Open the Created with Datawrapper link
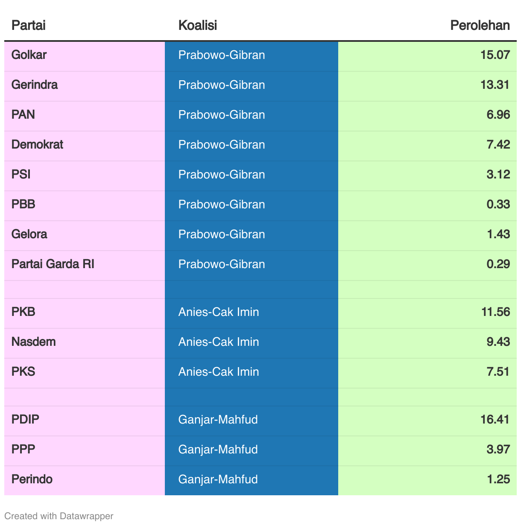 pos(59,516)
